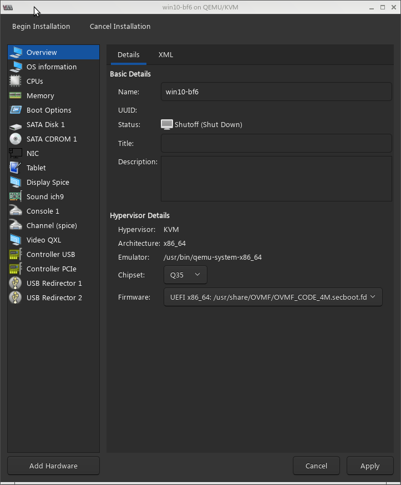401x485 pixels.
Task: Click the Shutoff (Shut Down) status text
Action: [209, 125]
